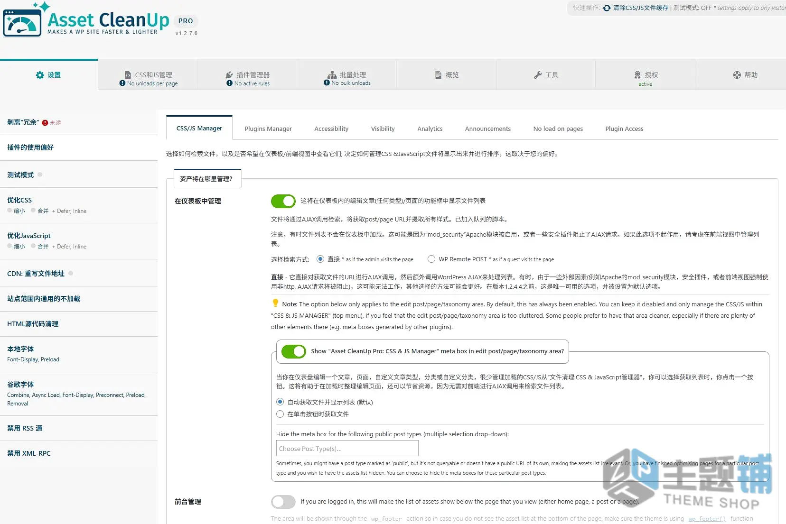786x524 pixels.
Task: Open the Accessibility tab
Action: coord(331,129)
